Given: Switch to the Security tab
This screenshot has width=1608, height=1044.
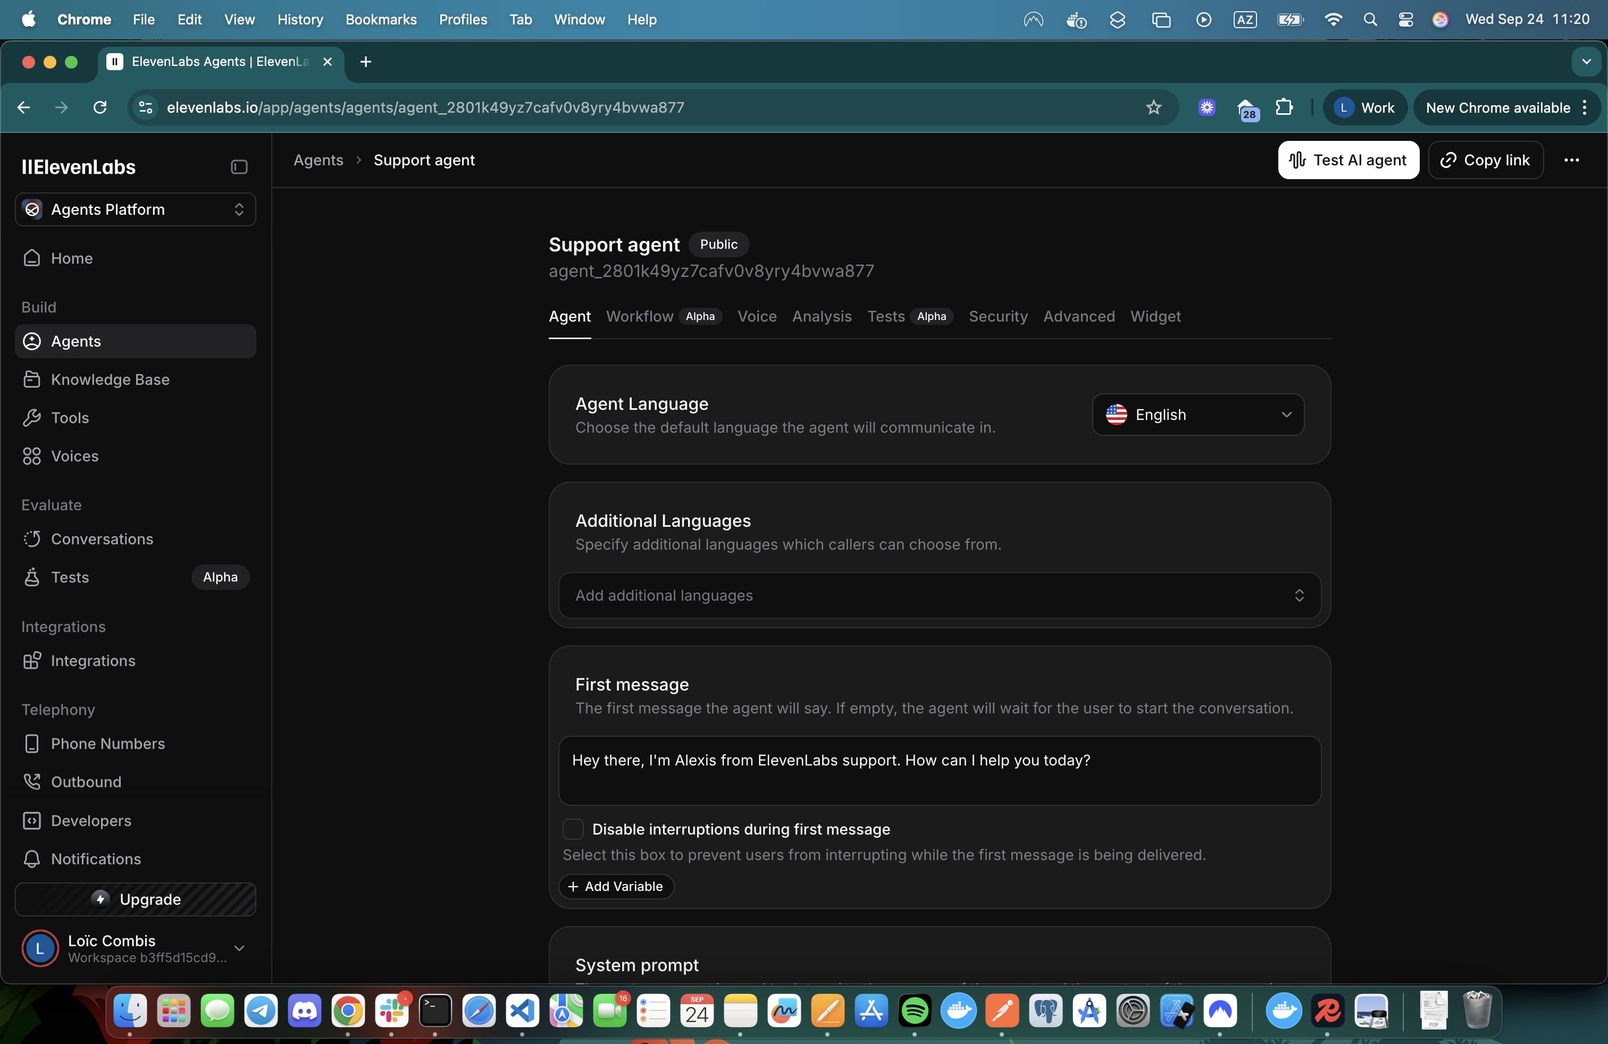Looking at the screenshot, I should 997,316.
